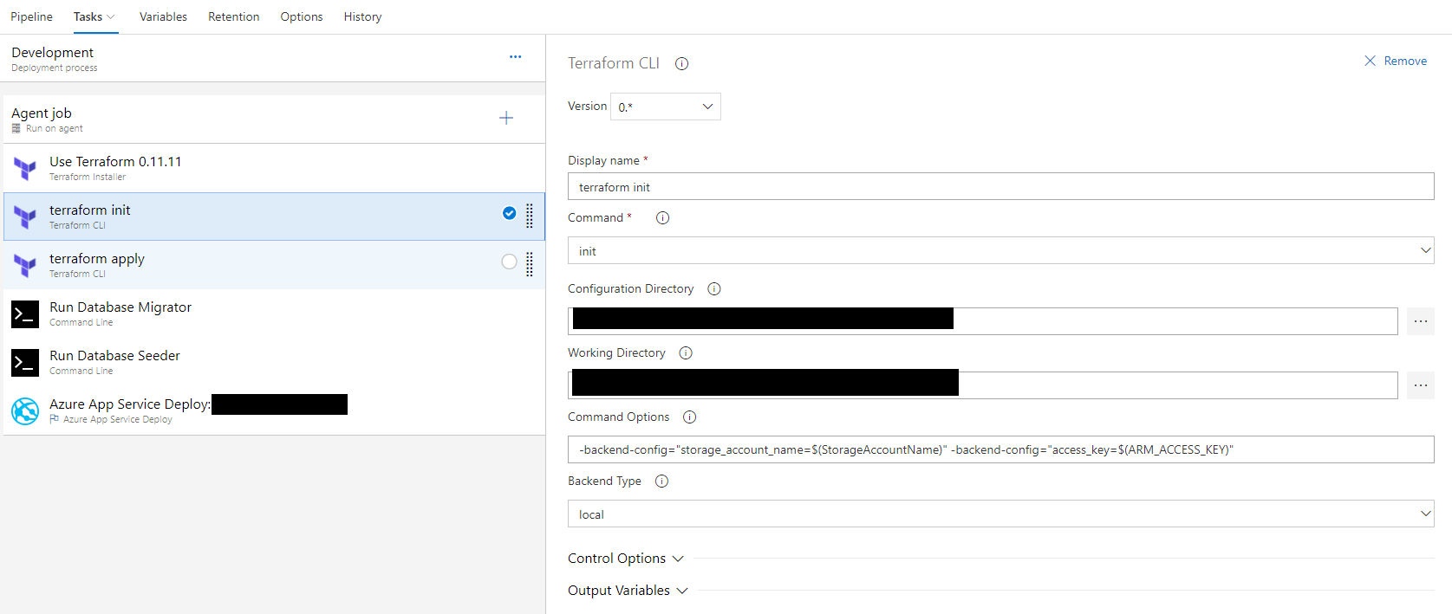Select the Agent job row
The image size is (1452, 614).
273,120
